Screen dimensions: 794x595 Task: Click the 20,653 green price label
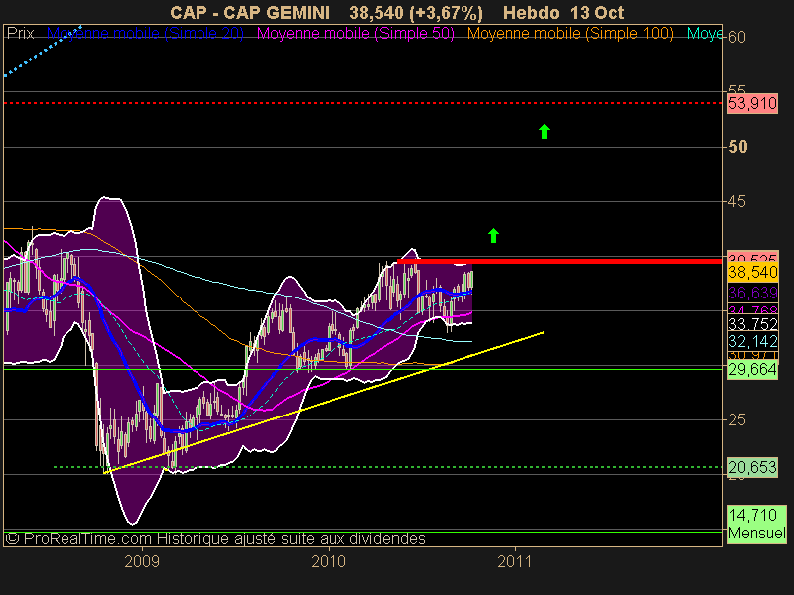click(752, 467)
